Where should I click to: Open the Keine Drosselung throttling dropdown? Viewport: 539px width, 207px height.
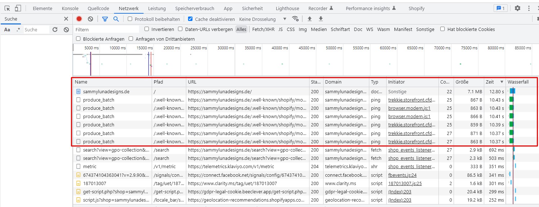point(263,19)
